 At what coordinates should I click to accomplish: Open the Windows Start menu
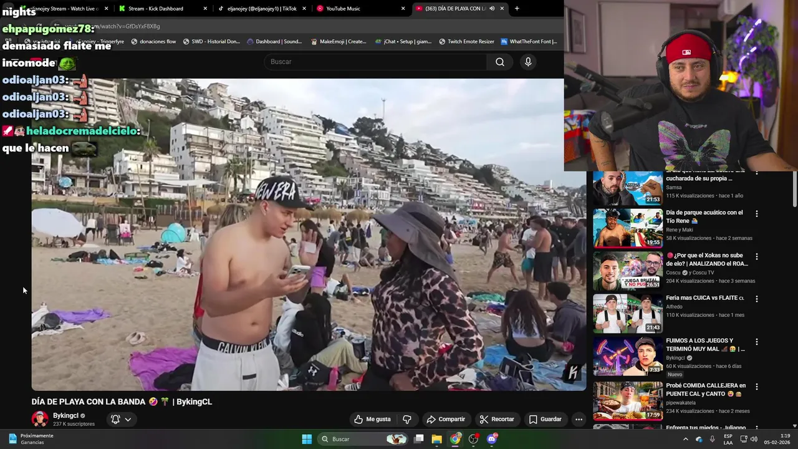[x=307, y=439]
